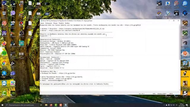
Task: Open the red recorder icon on desktop
Action: (x=21, y=23)
